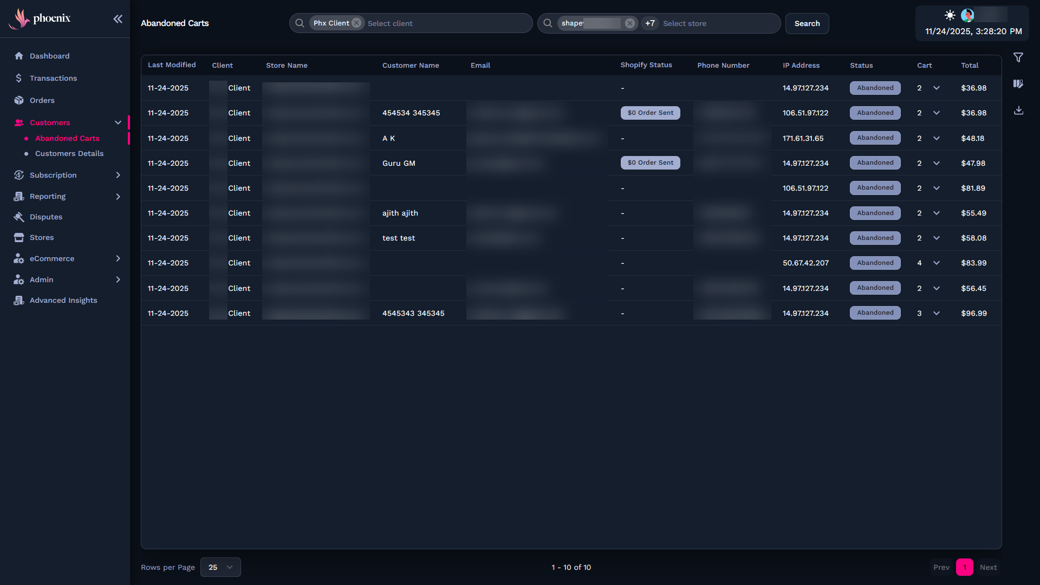Screen dimensions: 1040x585
Task: Open the user avatar profile
Action: [967, 15]
